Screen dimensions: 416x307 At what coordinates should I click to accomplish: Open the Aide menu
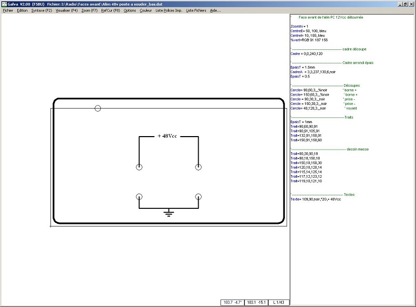point(215,10)
